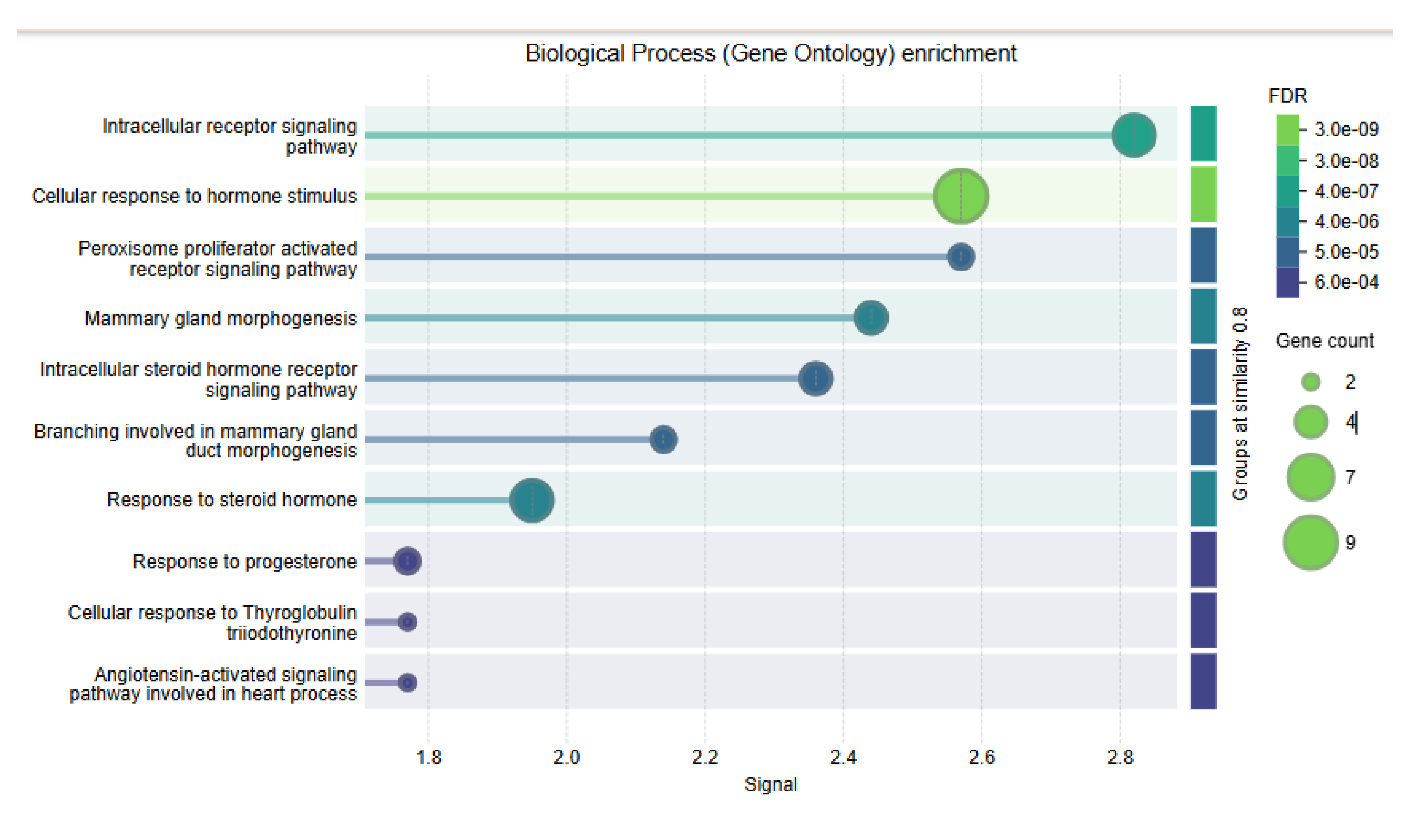Click the gene count 9 legend circle
The height and width of the screenshot is (821, 1415).
[x=1310, y=542]
